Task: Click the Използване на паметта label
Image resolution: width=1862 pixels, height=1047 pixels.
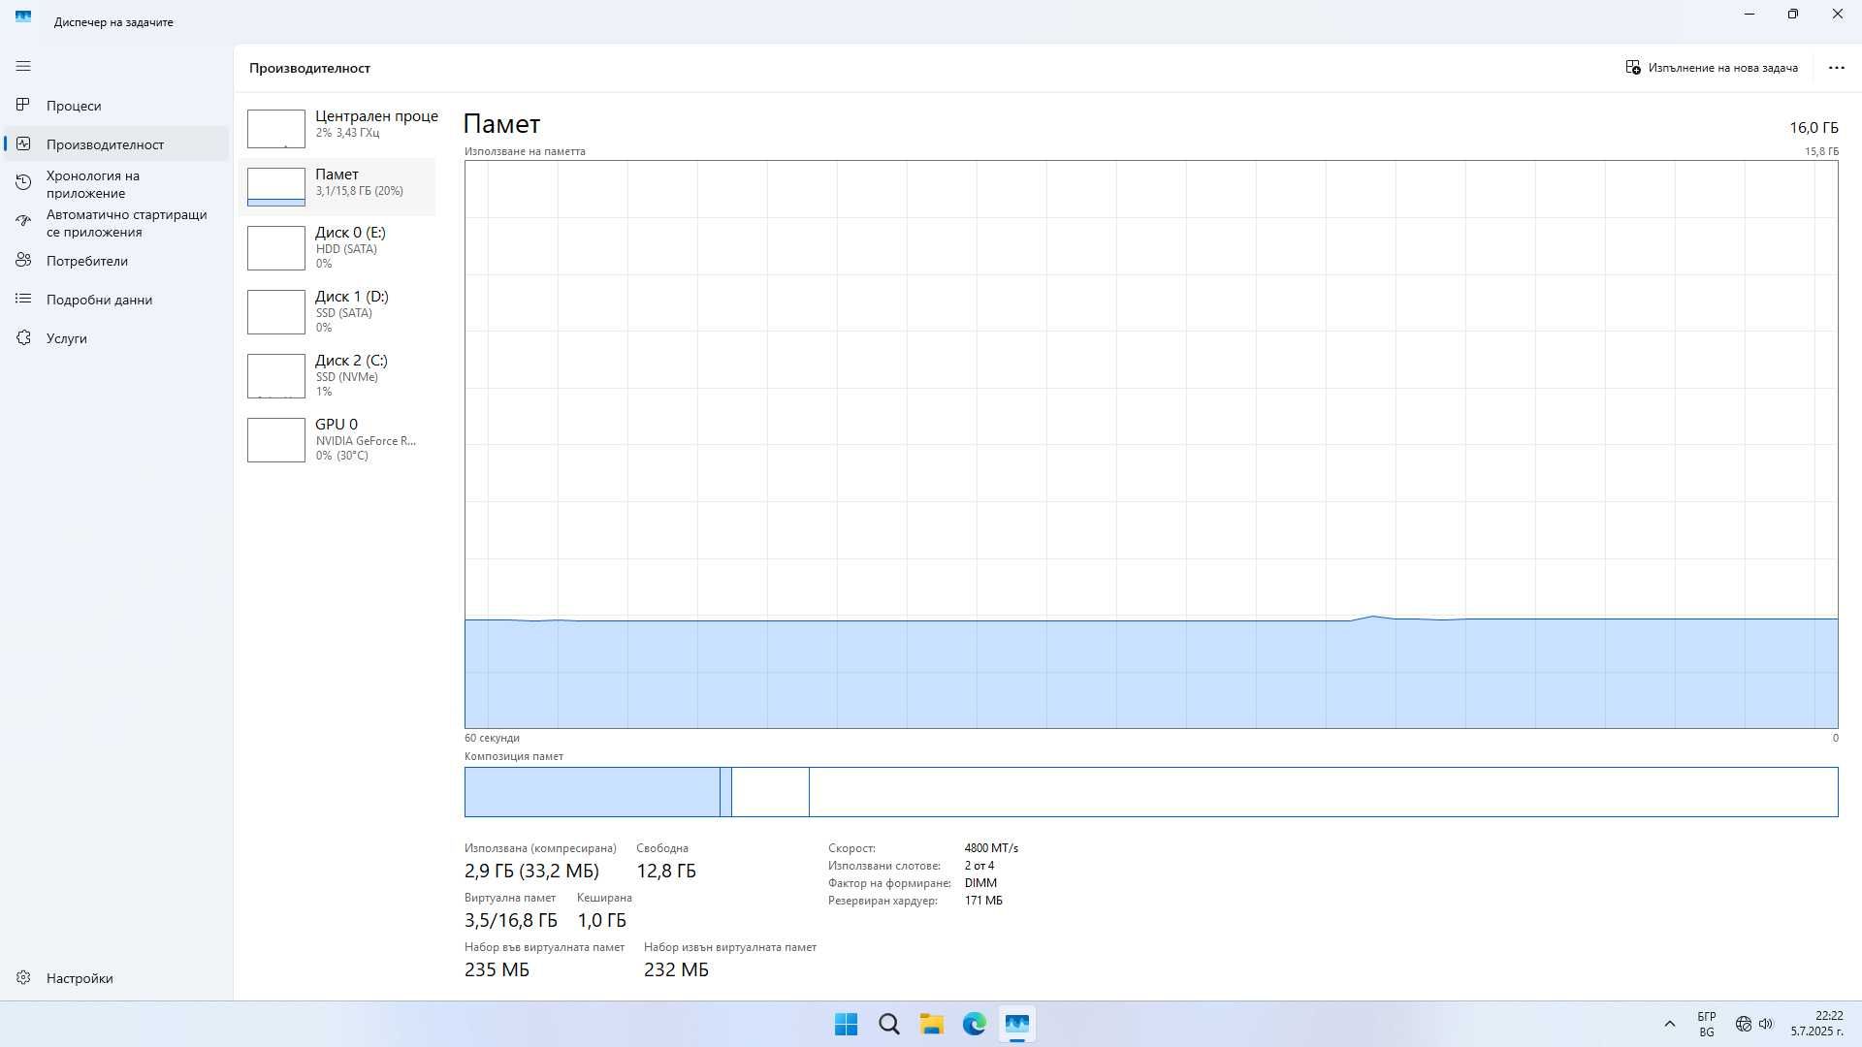Action: coord(525,151)
